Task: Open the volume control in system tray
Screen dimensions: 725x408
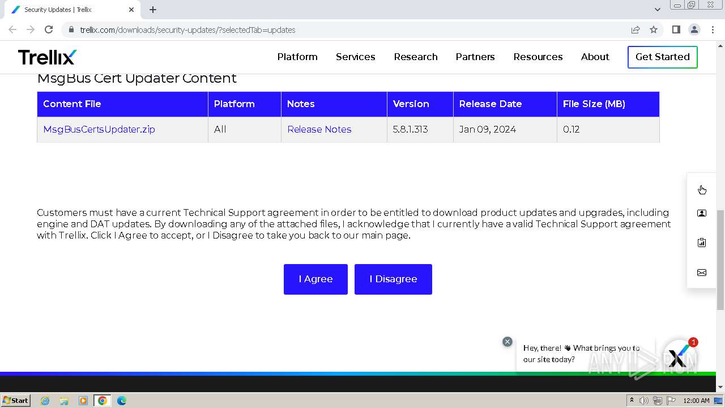Action: click(644, 401)
